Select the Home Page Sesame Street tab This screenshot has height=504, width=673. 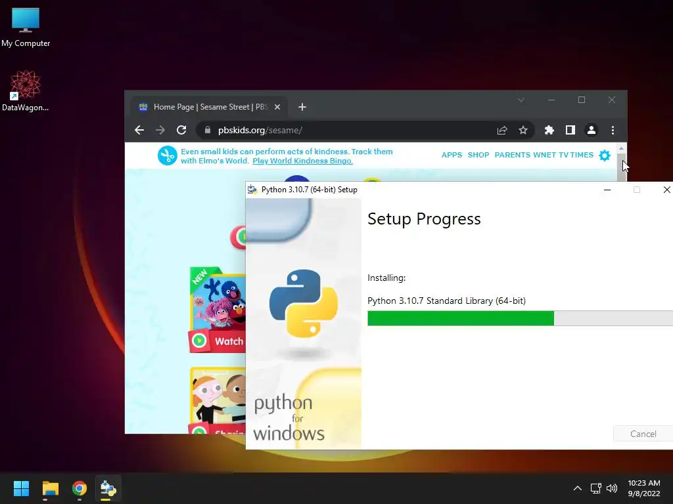coord(210,107)
